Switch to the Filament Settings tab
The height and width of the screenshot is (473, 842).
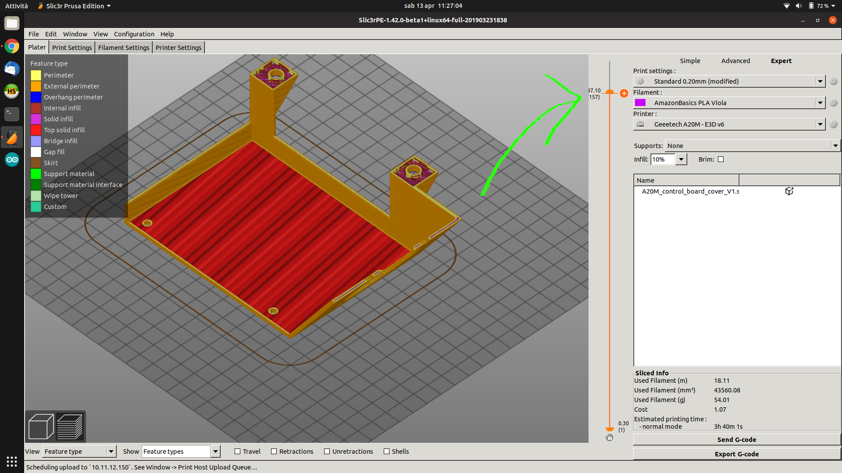[x=124, y=47]
